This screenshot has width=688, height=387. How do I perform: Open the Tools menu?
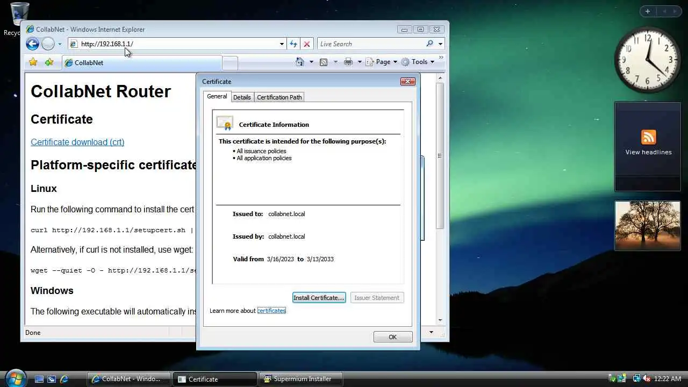(418, 62)
